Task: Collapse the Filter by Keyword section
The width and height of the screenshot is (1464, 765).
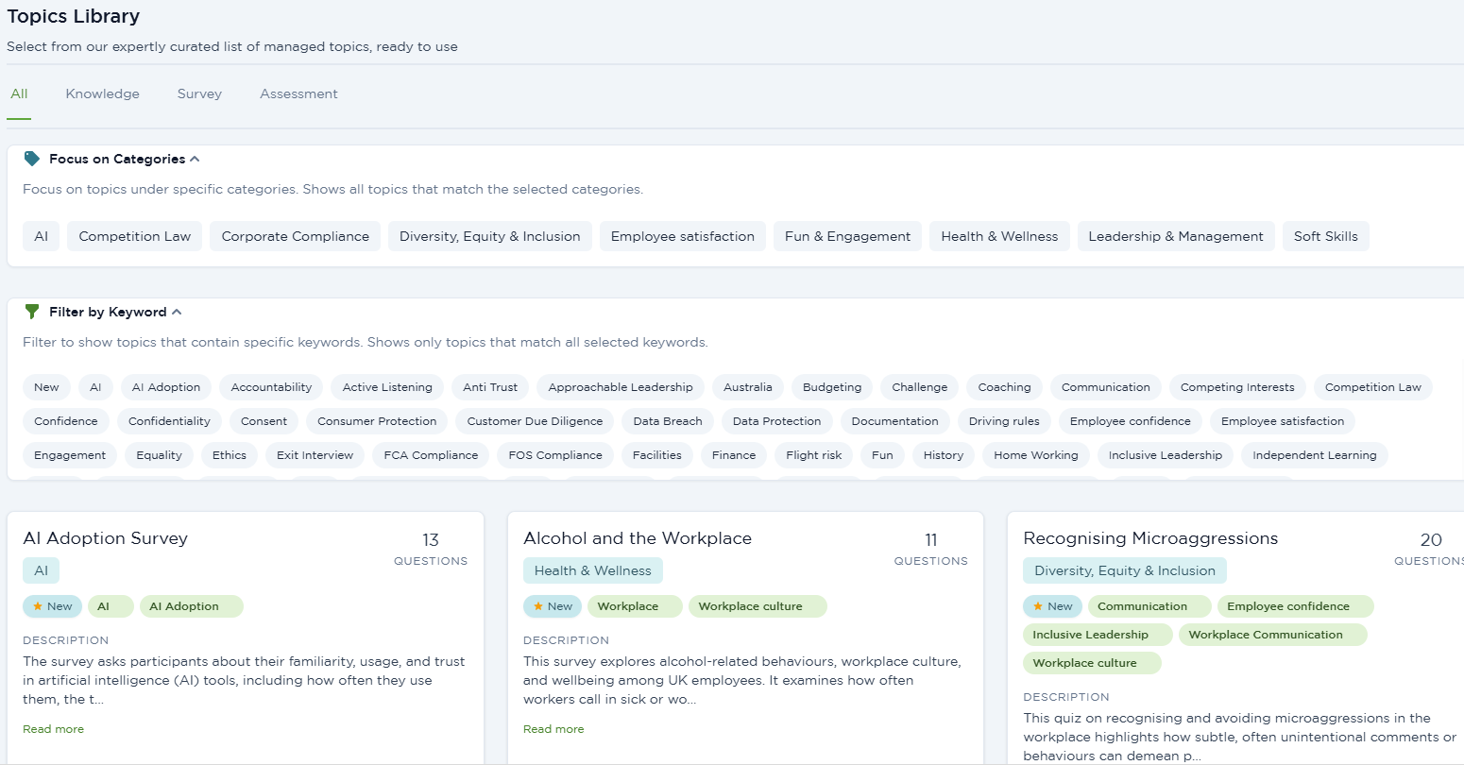Action: (177, 312)
